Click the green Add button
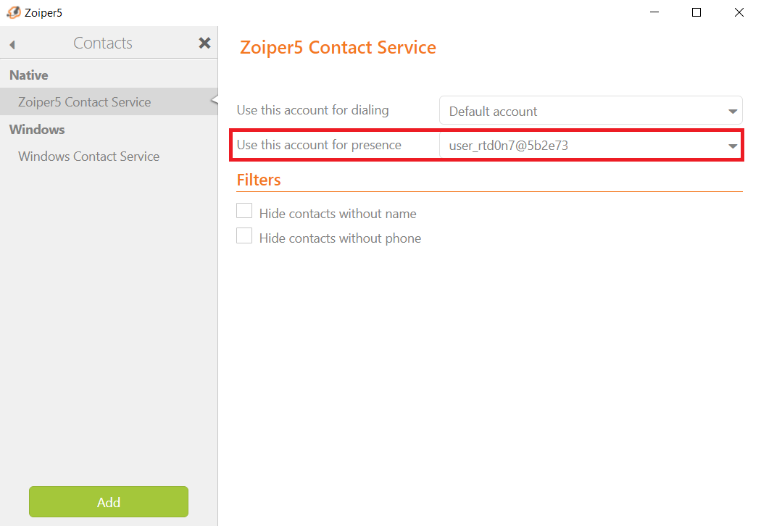This screenshot has width=761, height=526. (109, 502)
